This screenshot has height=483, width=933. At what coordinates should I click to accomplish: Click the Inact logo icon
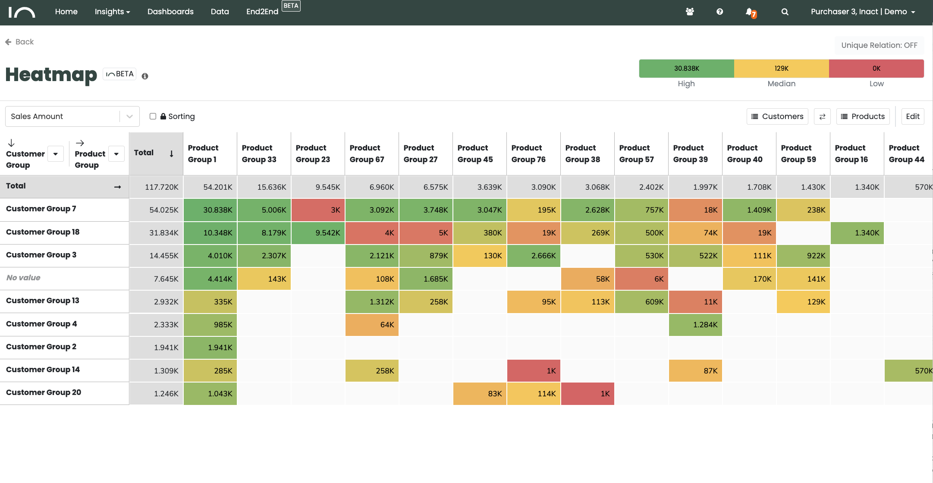22,12
